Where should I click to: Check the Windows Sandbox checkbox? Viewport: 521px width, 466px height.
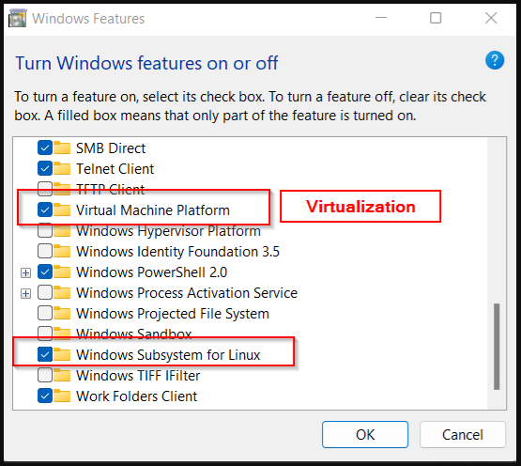(x=45, y=334)
